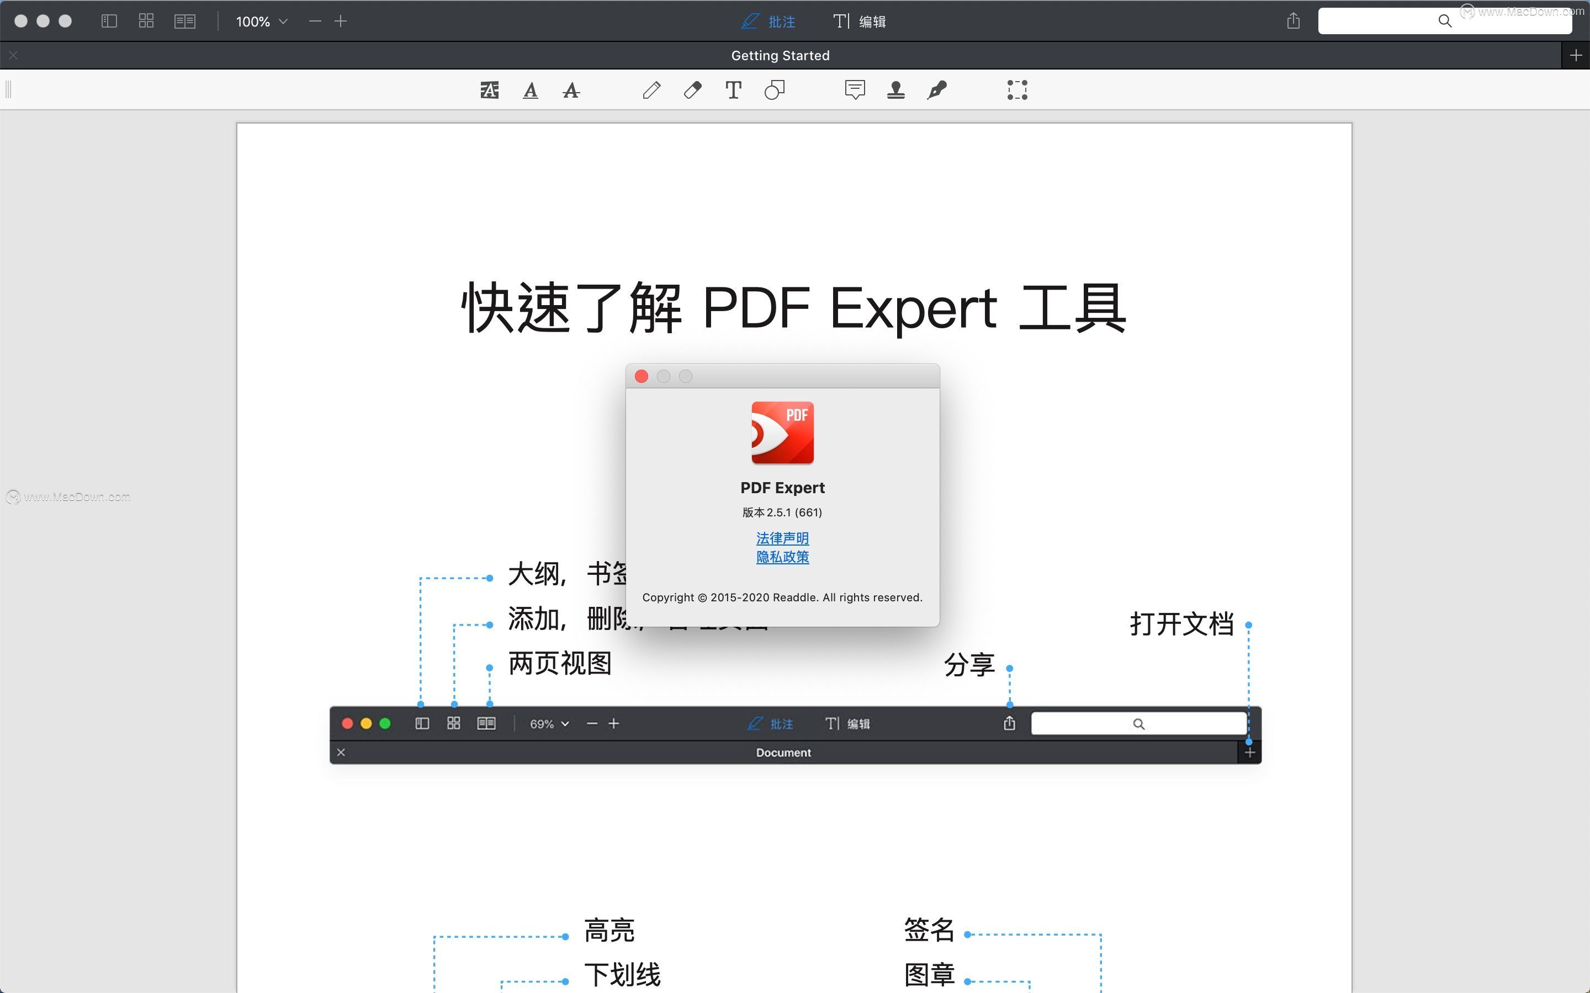Image resolution: width=1590 pixels, height=993 pixels.
Task: Select the content selection tool
Action: coord(1017,90)
